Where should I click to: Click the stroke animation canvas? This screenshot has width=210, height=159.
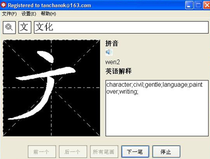tap(51, 88)
